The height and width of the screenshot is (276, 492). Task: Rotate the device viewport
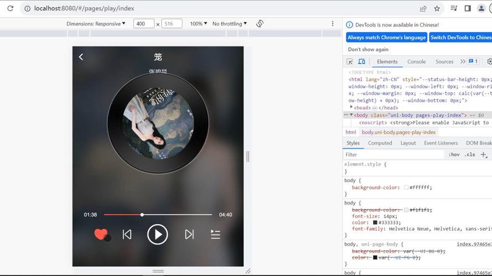[260, 24]
